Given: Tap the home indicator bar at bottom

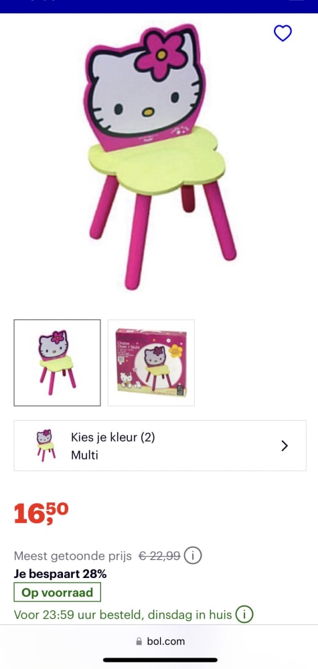Looking at the screenshot, I should (x=159, y=660).
